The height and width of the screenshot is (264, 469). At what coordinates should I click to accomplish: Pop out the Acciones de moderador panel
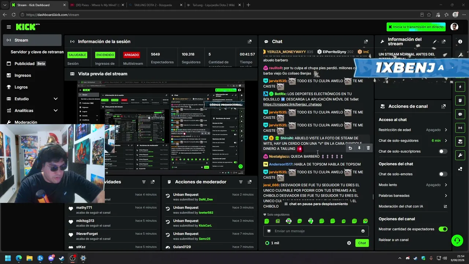tap(250, 182)
